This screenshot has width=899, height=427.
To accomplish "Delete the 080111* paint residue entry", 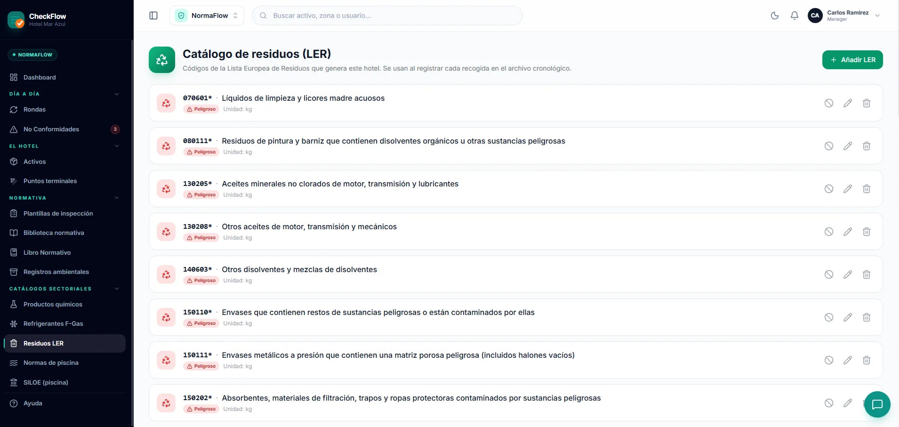I will [x=867, y=146].
